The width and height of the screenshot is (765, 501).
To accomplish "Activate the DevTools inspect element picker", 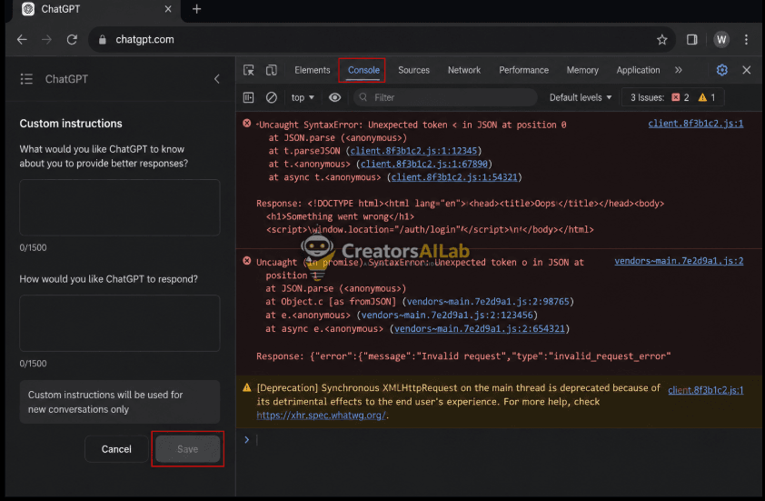I will 249,70.
